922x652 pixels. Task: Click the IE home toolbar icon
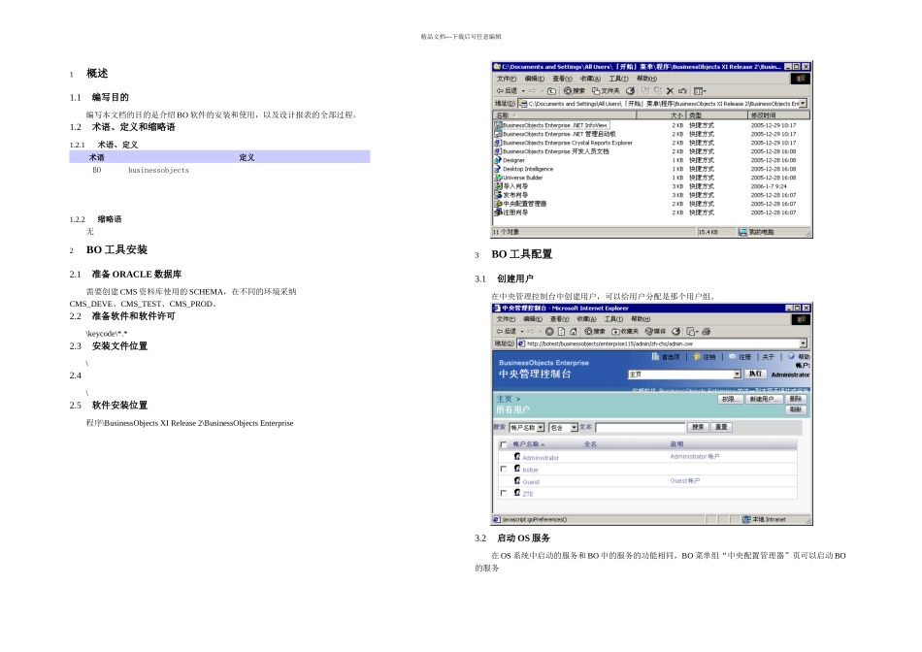(x=574, y=332)
